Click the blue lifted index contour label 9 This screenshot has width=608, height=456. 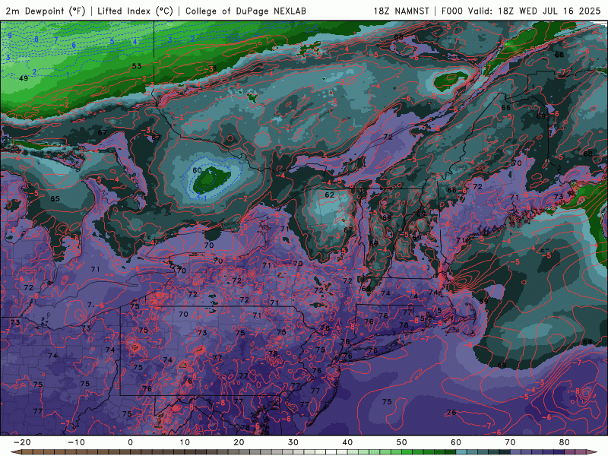point(10,36)
